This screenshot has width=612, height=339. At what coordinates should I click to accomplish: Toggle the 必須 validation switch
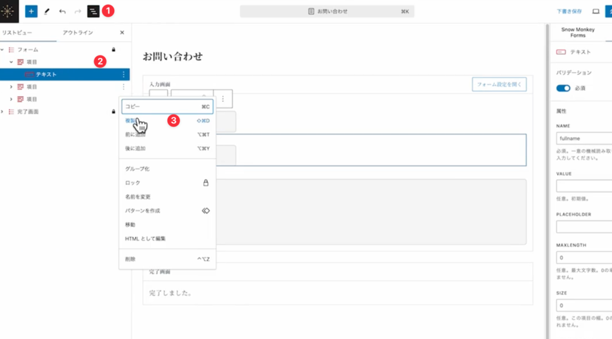click(x=563, y=88)
